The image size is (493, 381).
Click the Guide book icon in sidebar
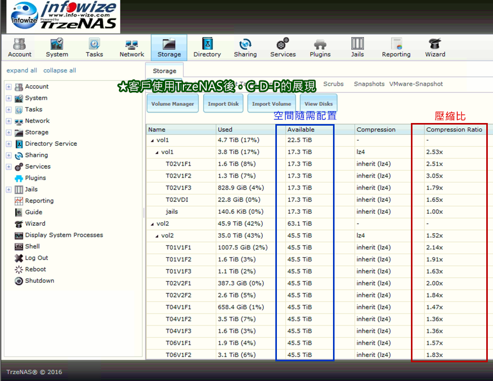click(19, 212)
